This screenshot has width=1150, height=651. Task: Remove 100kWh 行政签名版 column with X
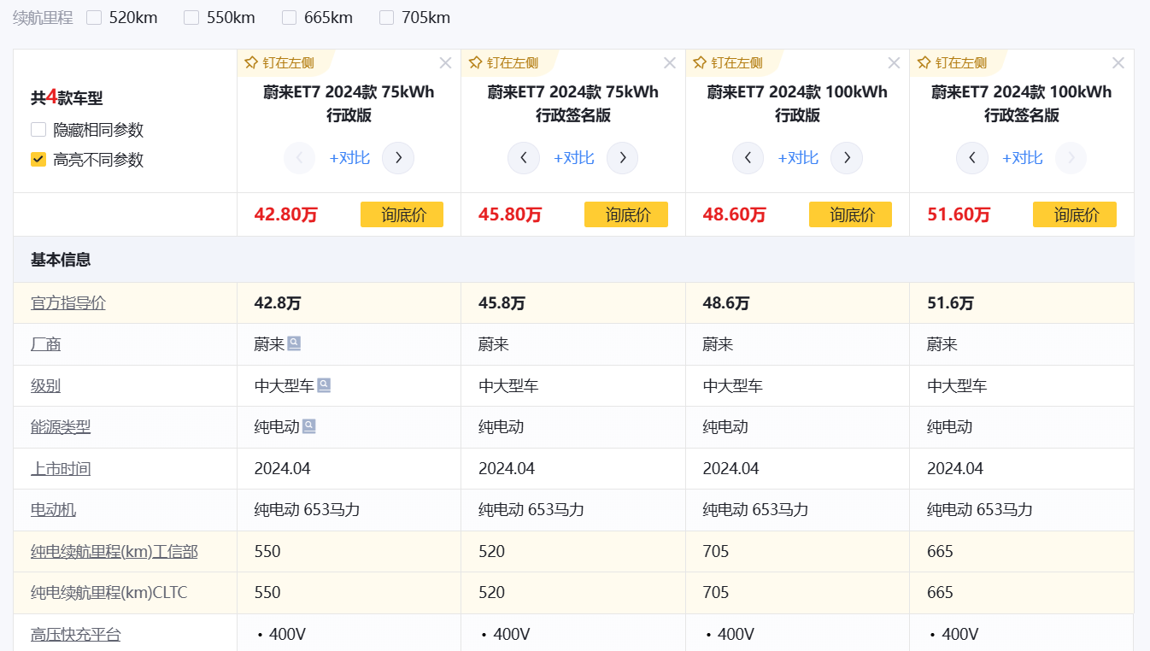(1118, 63)
